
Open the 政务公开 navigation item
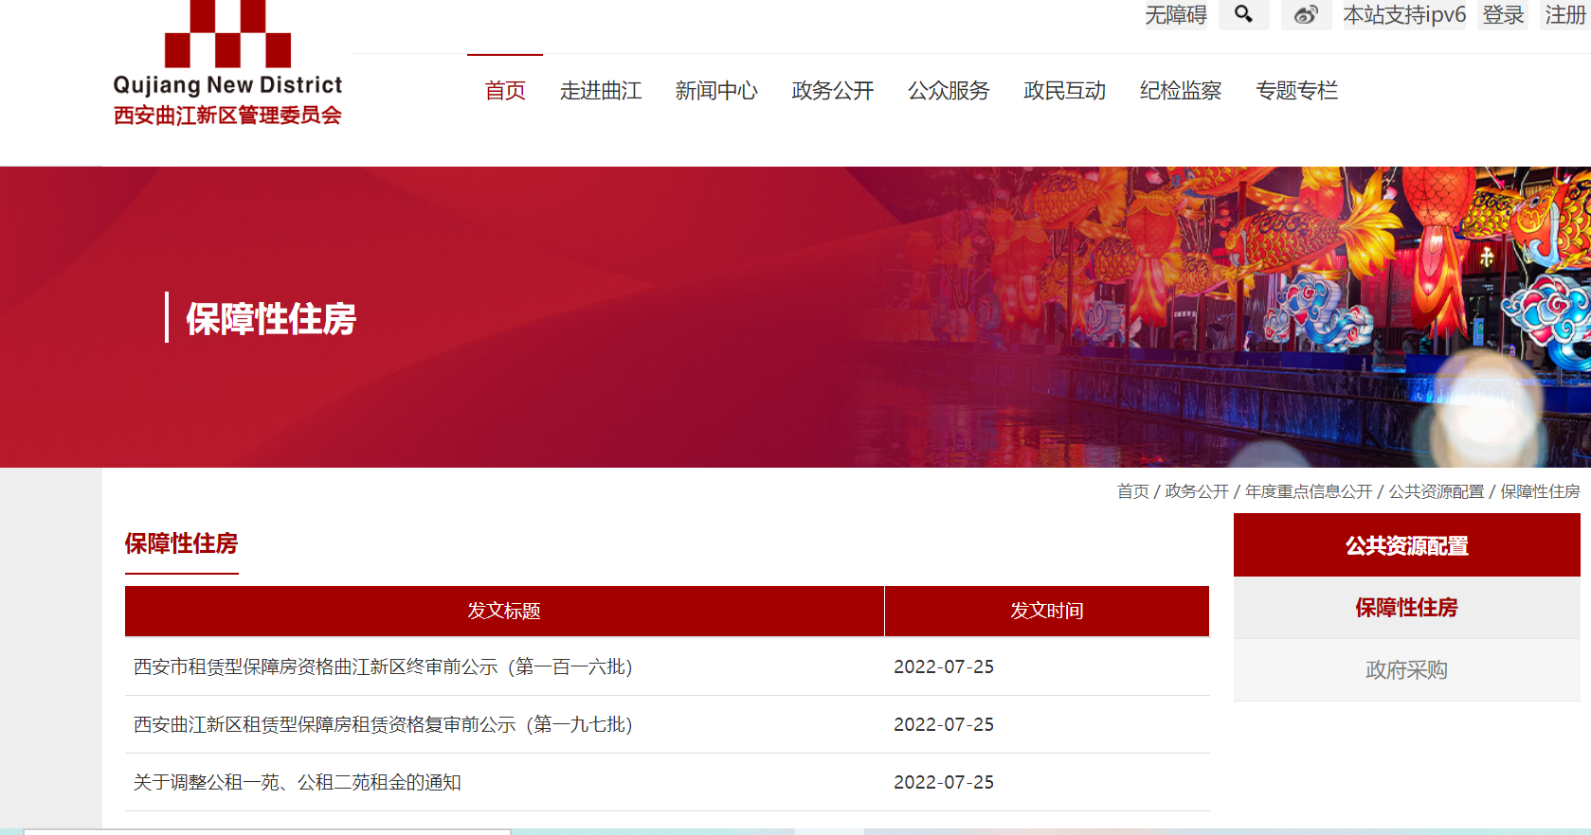click(832, 91)
